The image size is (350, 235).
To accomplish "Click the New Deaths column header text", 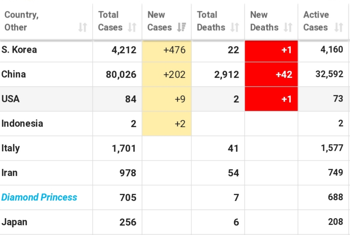I will click(264, 21).
